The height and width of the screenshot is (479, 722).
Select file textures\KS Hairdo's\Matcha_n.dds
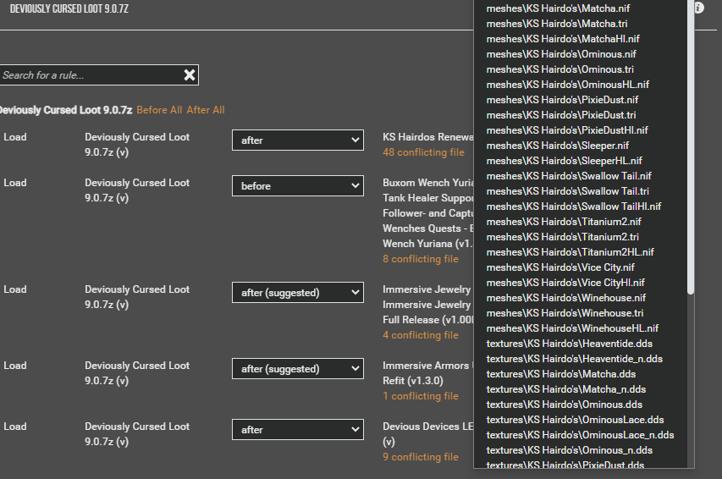click(566, 388)
